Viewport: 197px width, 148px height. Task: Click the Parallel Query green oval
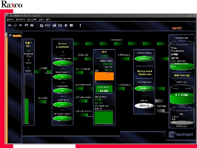point(63,104)
